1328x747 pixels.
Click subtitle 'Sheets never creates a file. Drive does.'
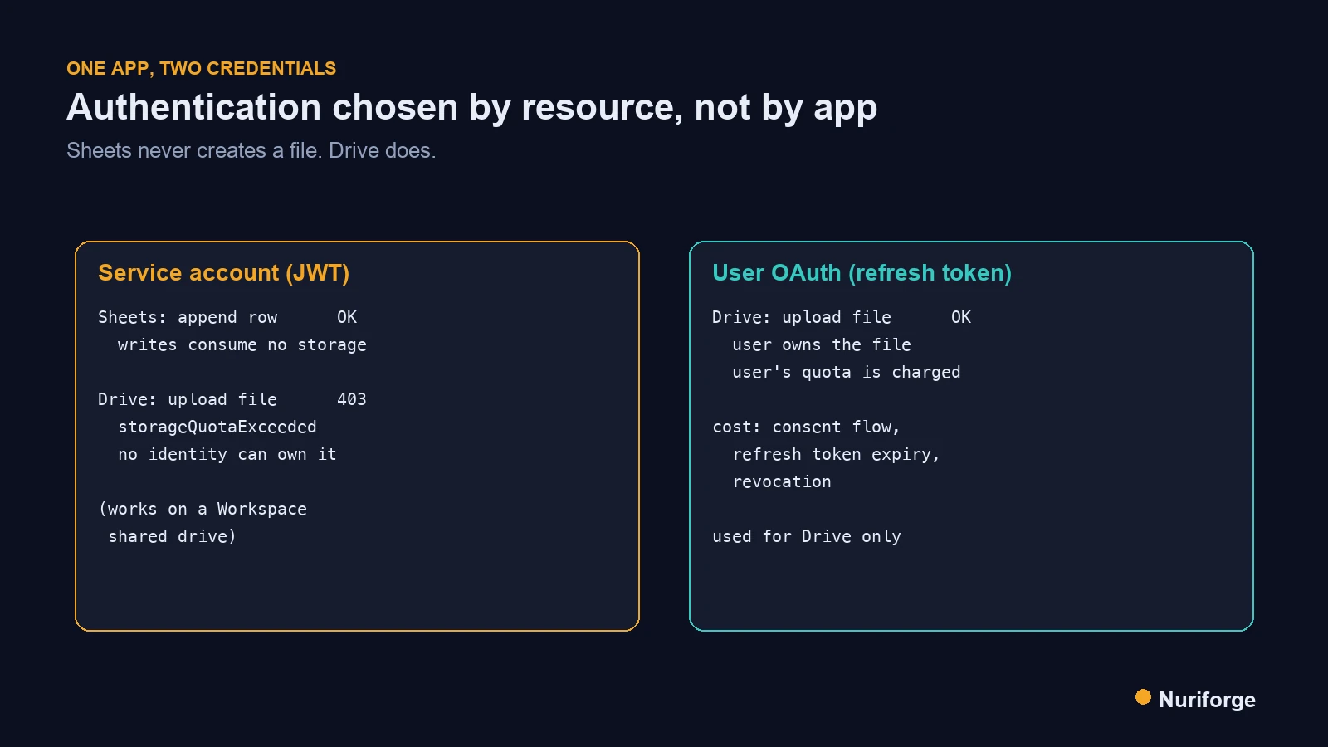tap(251, 150)
